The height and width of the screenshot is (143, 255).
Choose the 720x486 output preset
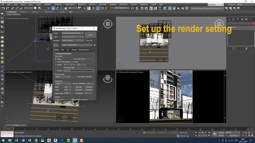click(89, 87)
